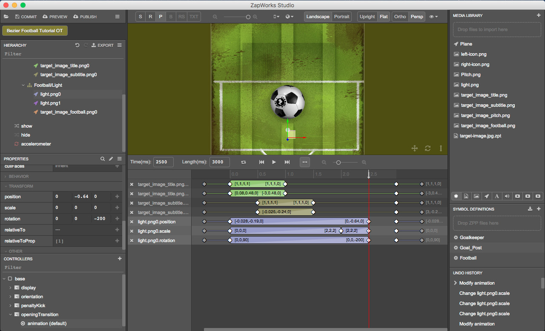This screenshot has width=545, height=331.
Task: Select the S transform mode tool
Action: click(141, 16)
